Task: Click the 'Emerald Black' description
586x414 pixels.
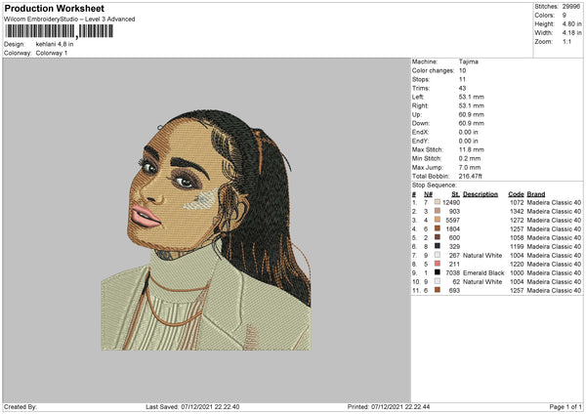Action: click(x=483, y=272)
